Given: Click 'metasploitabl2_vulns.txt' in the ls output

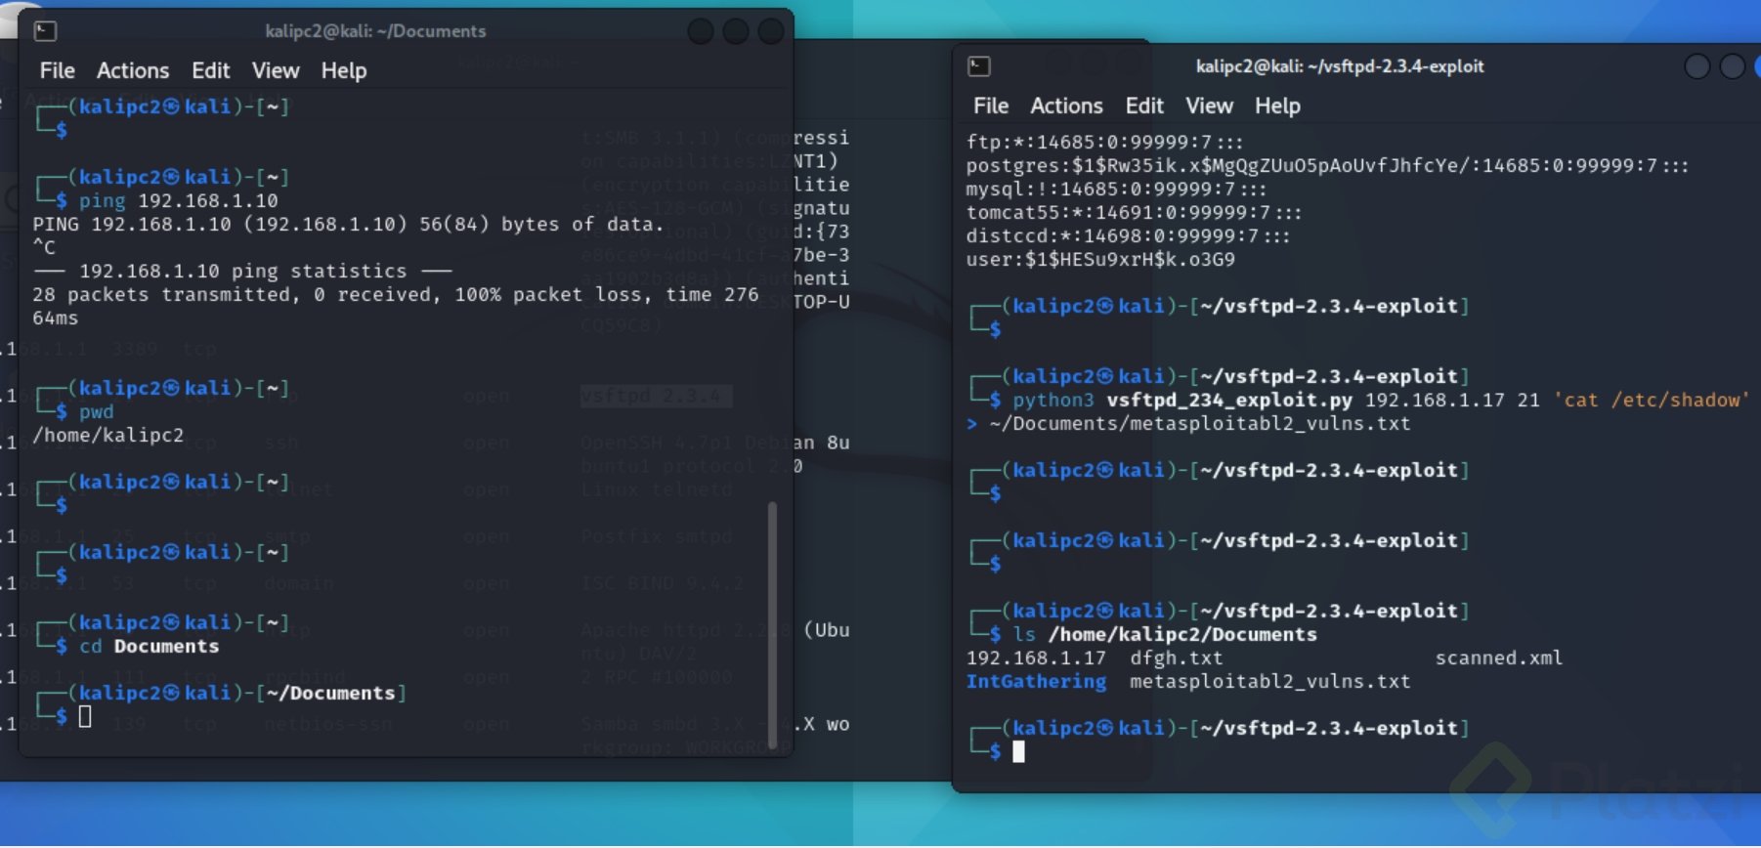Looking at the screenshot, I should click(1270, 681).
